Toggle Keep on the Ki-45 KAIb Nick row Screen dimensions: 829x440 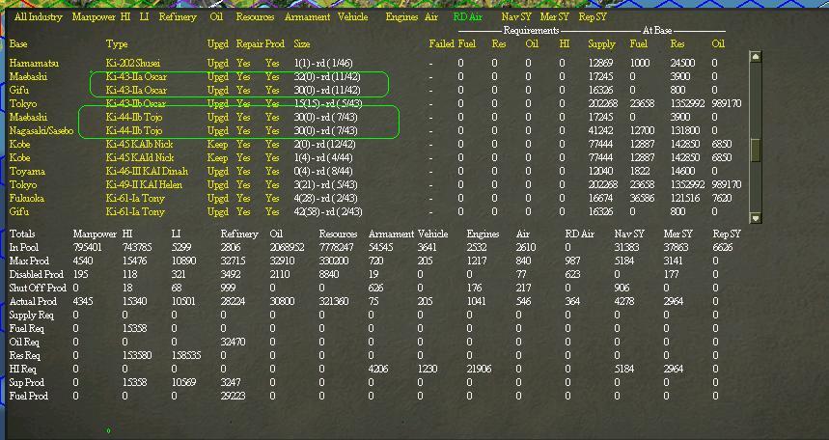218,145
